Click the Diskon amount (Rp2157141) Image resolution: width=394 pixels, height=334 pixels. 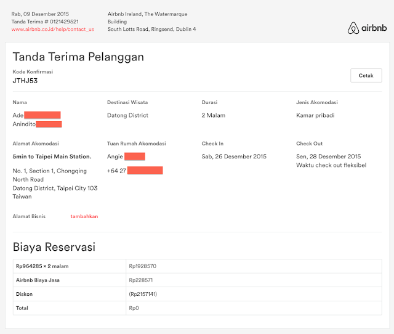(x=143, y=293)
